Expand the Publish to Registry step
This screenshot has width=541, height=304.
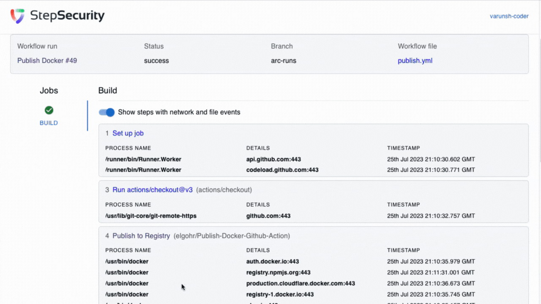(141, 236)
